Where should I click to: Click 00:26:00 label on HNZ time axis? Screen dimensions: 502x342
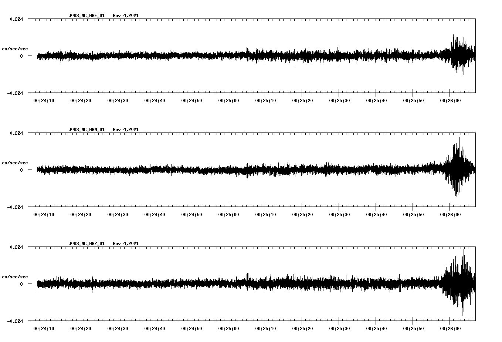450,329
